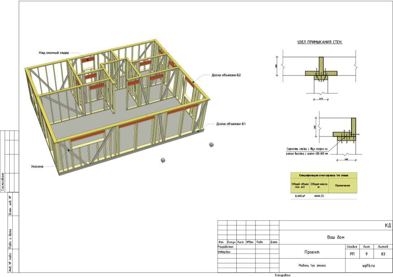393x277 pixels.
Task: Select the 'Доска обвязки Б2' label
Action: pyautogui.click(x=226, y=75)
